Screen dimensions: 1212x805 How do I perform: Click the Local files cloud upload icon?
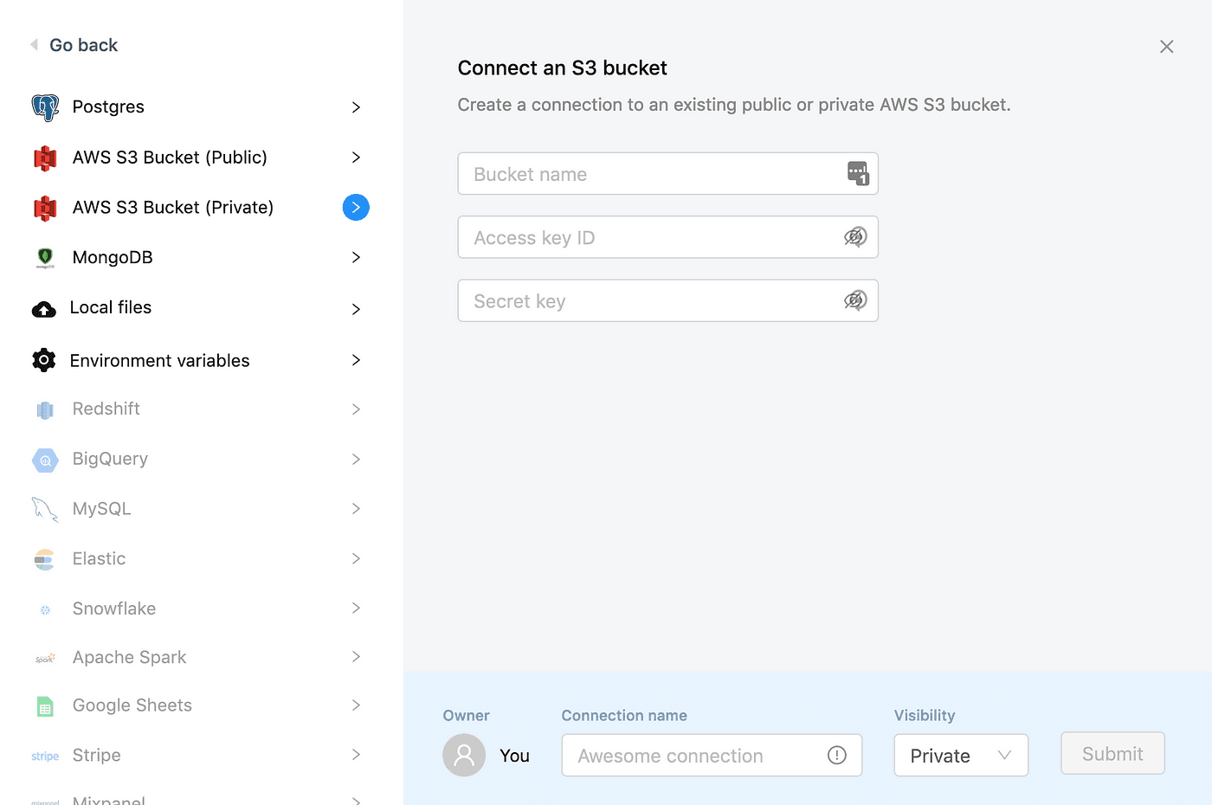(44, 309)
